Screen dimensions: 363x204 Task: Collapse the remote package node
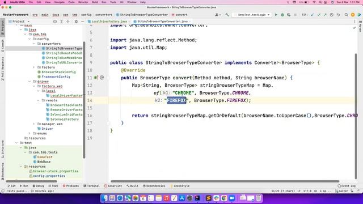click(39, 100)
